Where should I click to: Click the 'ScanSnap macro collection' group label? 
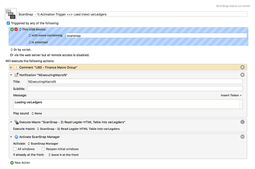click(233, 6)
